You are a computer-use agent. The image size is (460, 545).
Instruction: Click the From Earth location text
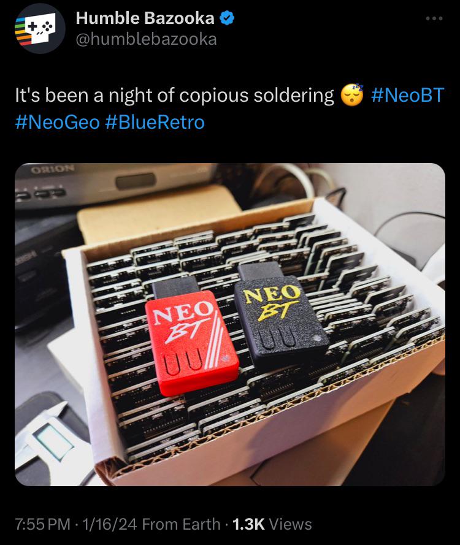click(x=181, y=524)
